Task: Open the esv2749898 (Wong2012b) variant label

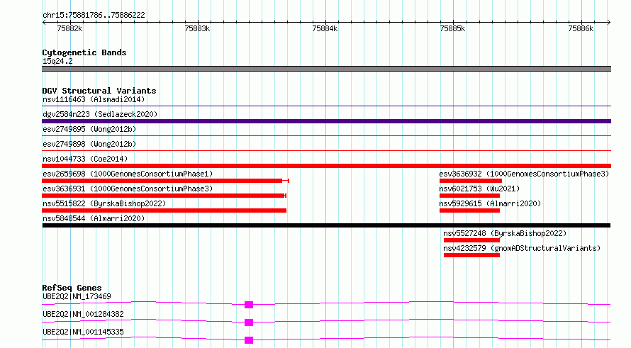Action: pos(89,144)
